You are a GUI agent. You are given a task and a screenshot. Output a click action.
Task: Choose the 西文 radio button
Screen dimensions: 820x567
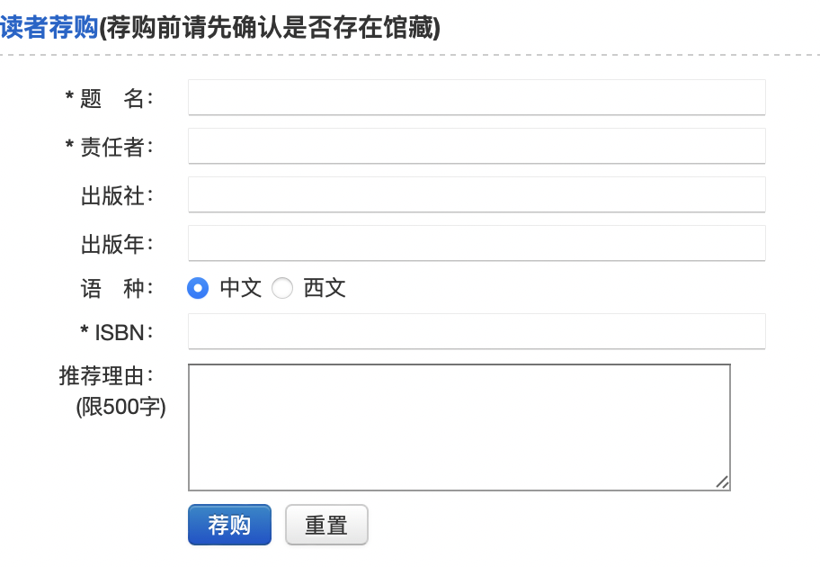point(282,288)
